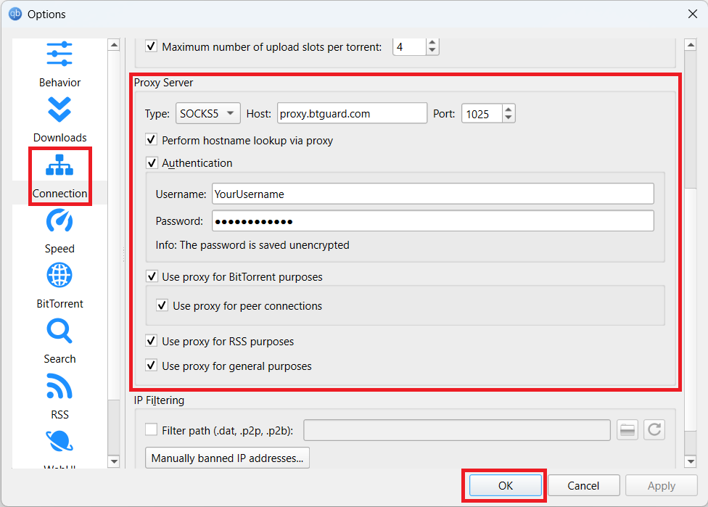This screenshot has width=708, height=507.
Task: Open the Connection settings icon
Action: click(x=59, y=167)
